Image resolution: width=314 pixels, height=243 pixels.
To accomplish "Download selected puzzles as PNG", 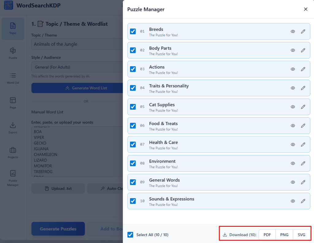I will 284,235.
